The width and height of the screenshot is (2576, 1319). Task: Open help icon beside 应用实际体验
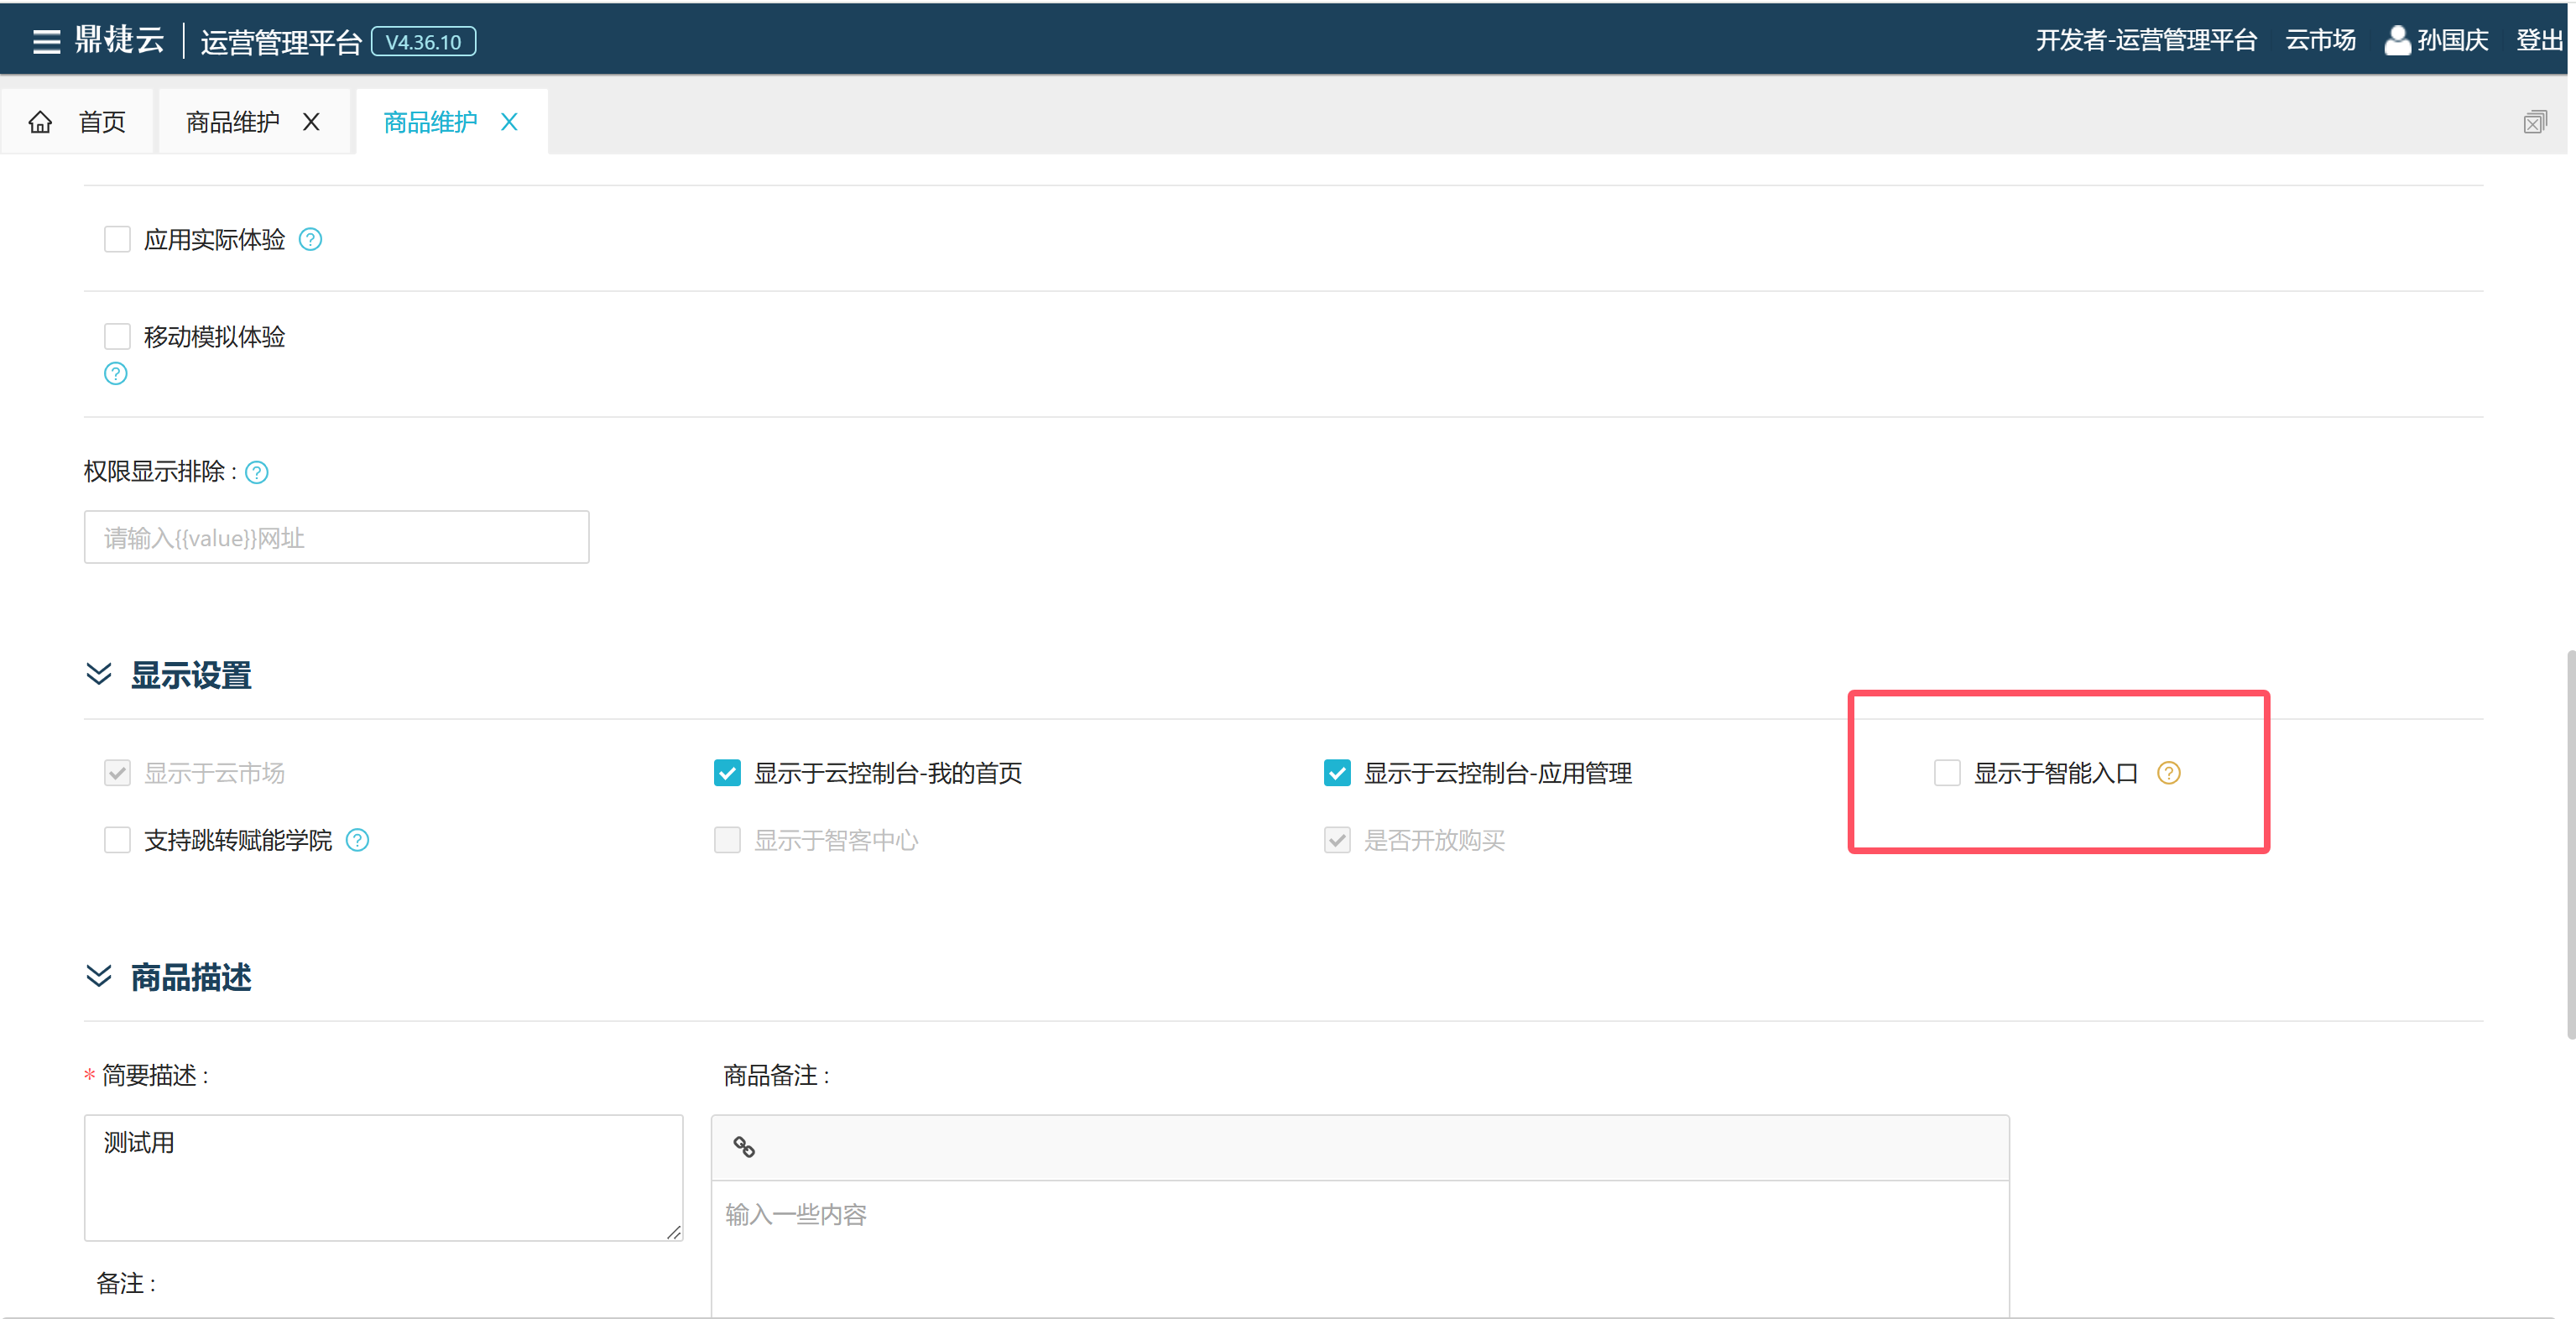coord(310,240)
